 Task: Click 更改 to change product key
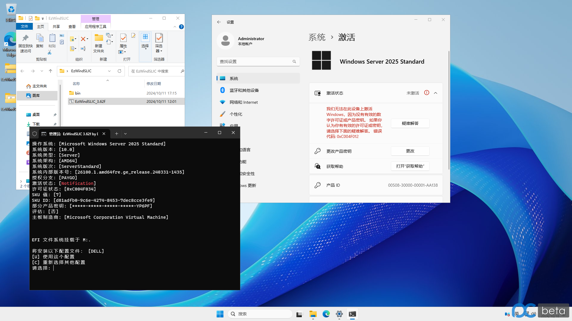coord(410,151)
